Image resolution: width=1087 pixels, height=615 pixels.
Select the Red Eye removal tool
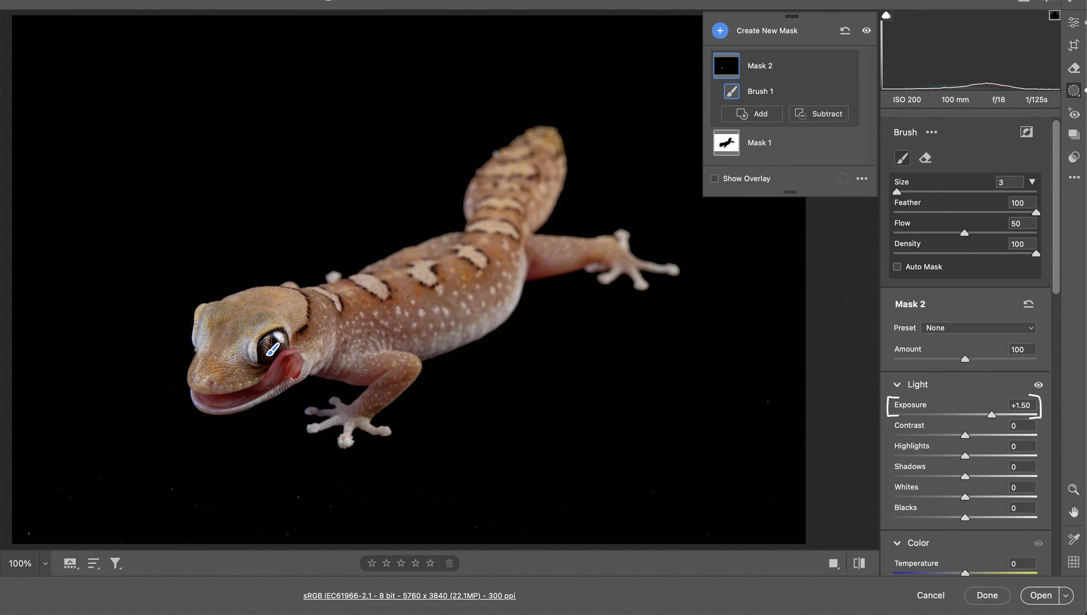pos(1074,113)
